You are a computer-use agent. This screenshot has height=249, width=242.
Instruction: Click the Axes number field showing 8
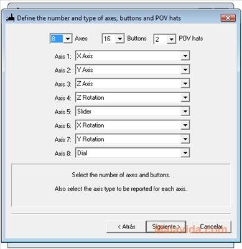[x=57, y=39]
